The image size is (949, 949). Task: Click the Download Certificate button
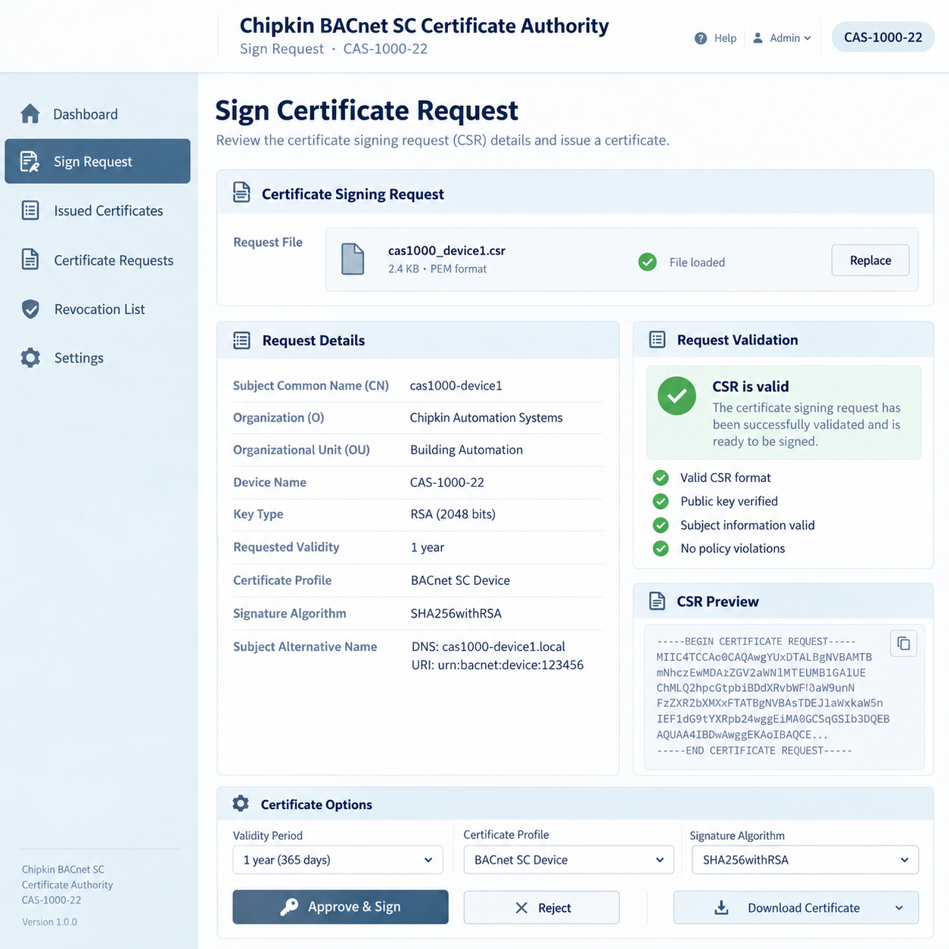pyautogui.click(x=796, y=907)
